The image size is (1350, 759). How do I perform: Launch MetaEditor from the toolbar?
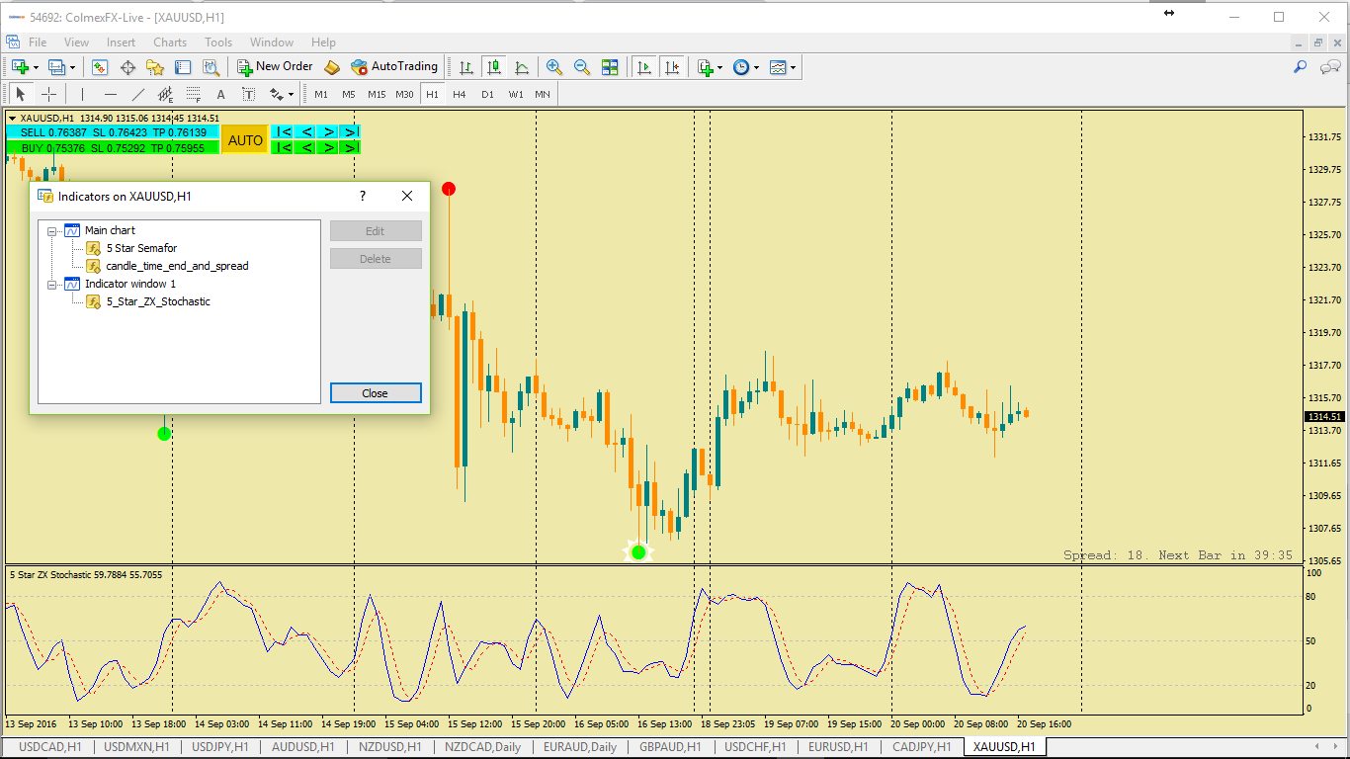[x=332, y=67]
